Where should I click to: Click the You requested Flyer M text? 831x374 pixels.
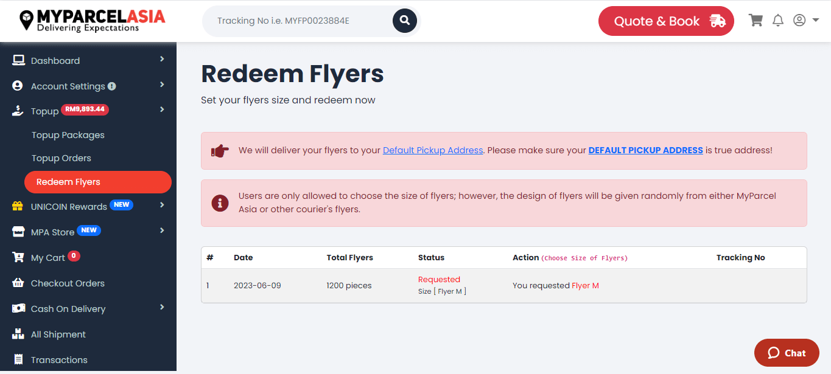click(556, 285)
